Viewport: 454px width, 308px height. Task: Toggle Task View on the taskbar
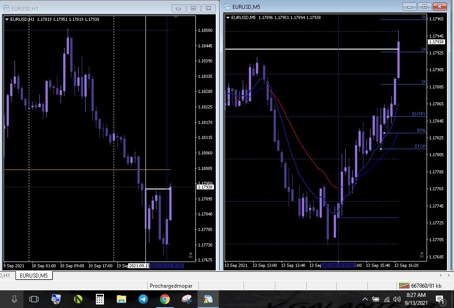[34, 299]
